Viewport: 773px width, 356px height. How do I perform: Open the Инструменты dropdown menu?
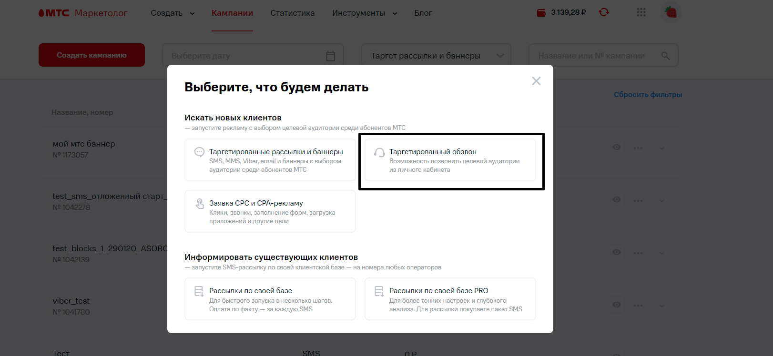[365, 13]
